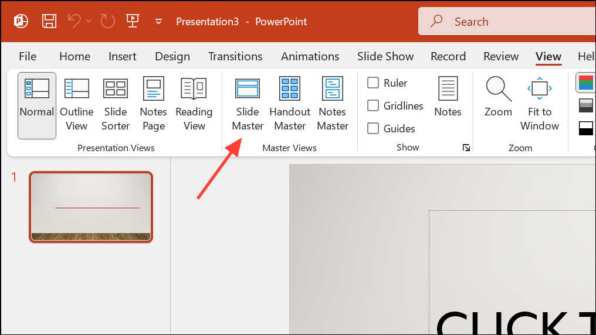
Task: Enable the Ruler checkbox
Action: click(373, 83)
